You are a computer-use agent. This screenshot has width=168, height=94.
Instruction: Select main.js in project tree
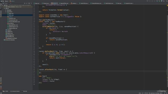[x=10, y=17]
